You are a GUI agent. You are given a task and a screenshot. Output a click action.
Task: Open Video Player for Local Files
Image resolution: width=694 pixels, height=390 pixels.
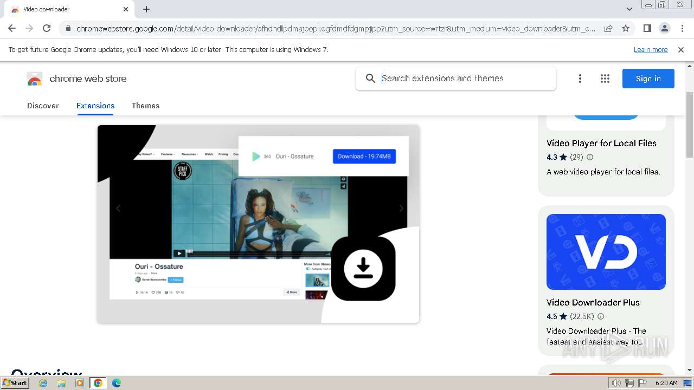(601, 143)
